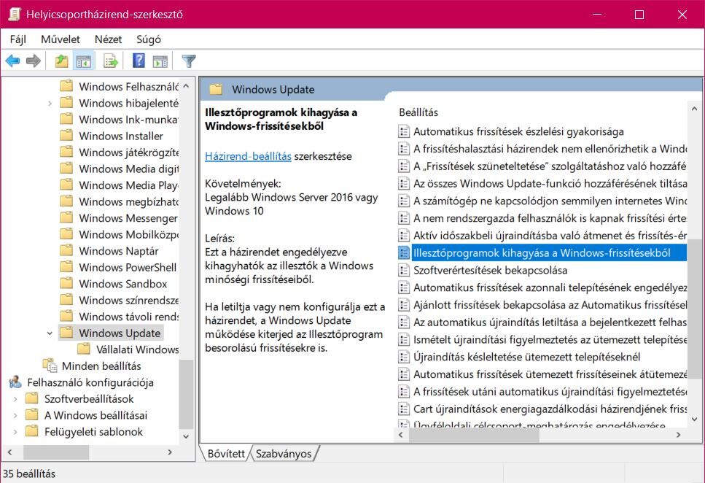Expand the Felügyeleti sablonok node
705x483 pixels.
tap(15, 432)
